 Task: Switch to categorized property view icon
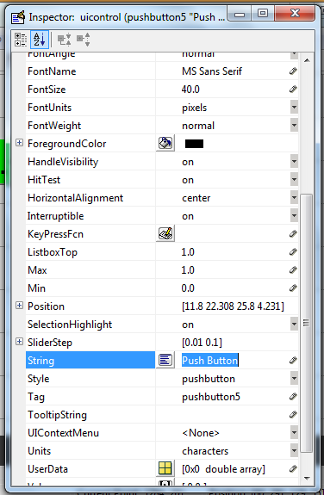pos(21,40)
